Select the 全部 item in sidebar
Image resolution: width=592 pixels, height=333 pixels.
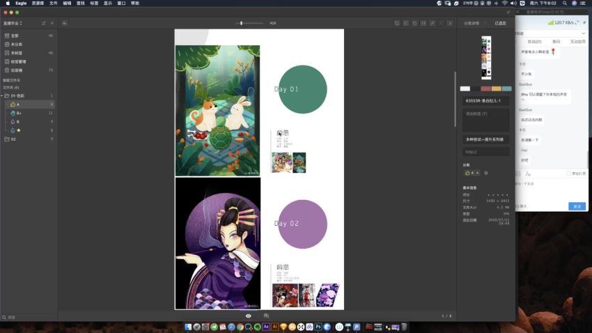[x=29, y=36]
